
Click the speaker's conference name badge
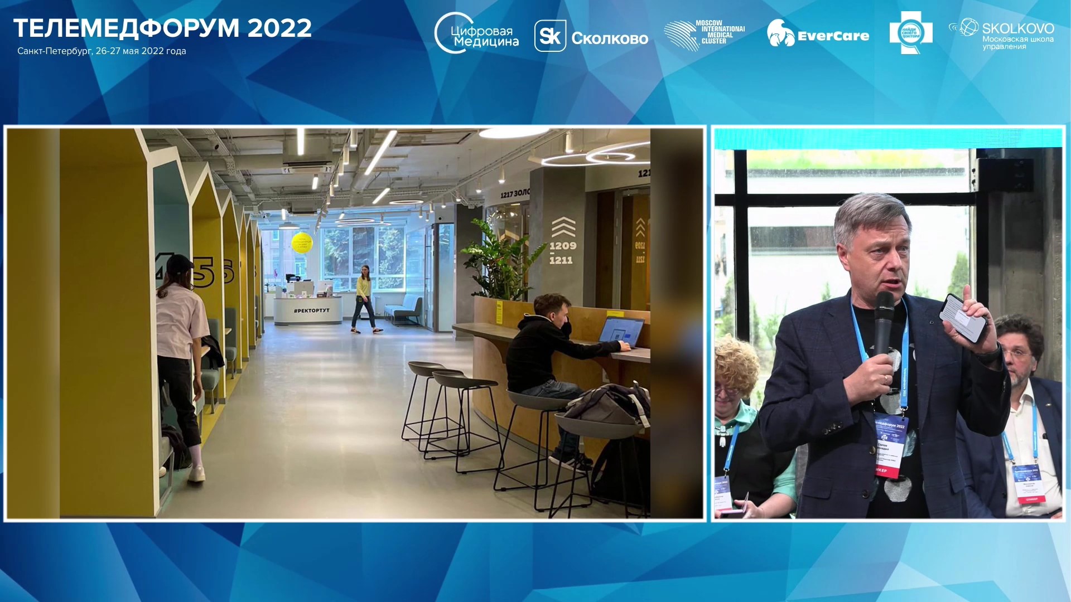tap(890, 445)
